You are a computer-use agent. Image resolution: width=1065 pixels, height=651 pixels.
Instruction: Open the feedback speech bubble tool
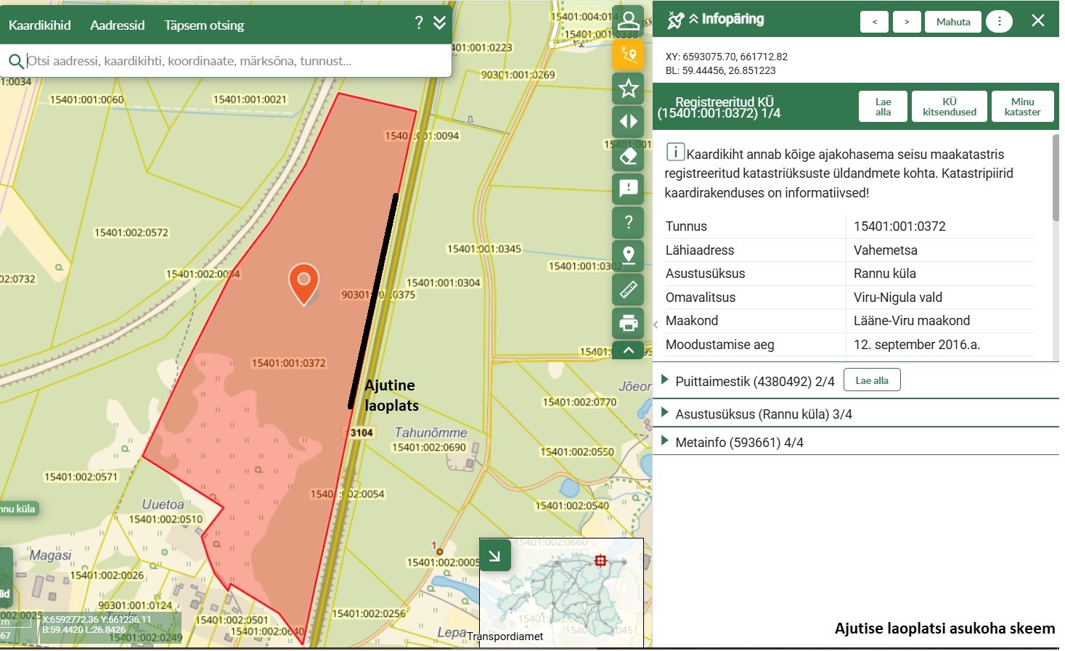tap(628, 189)
